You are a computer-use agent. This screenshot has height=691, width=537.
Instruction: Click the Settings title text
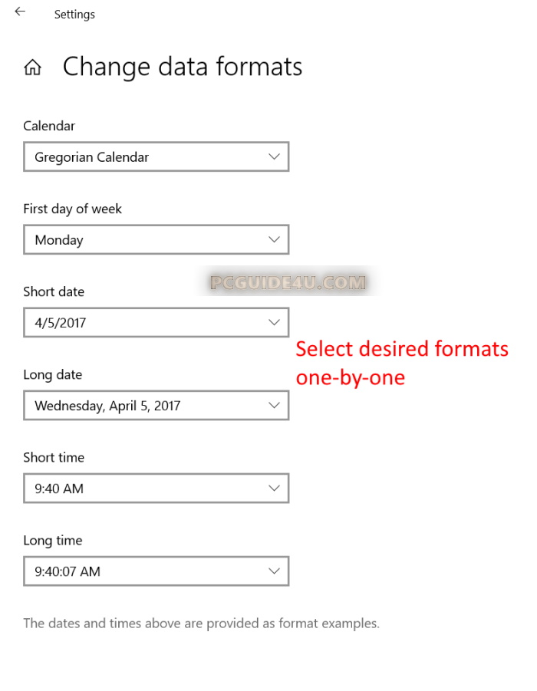[x=74, y=15]
